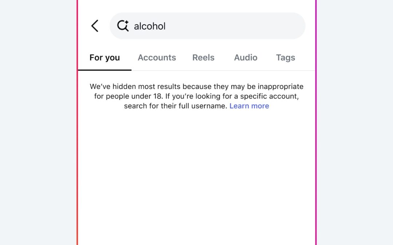Viewport: 393px width, 245px height.
Task: Click the Learn more link
Action: click(x=249, y=106)
